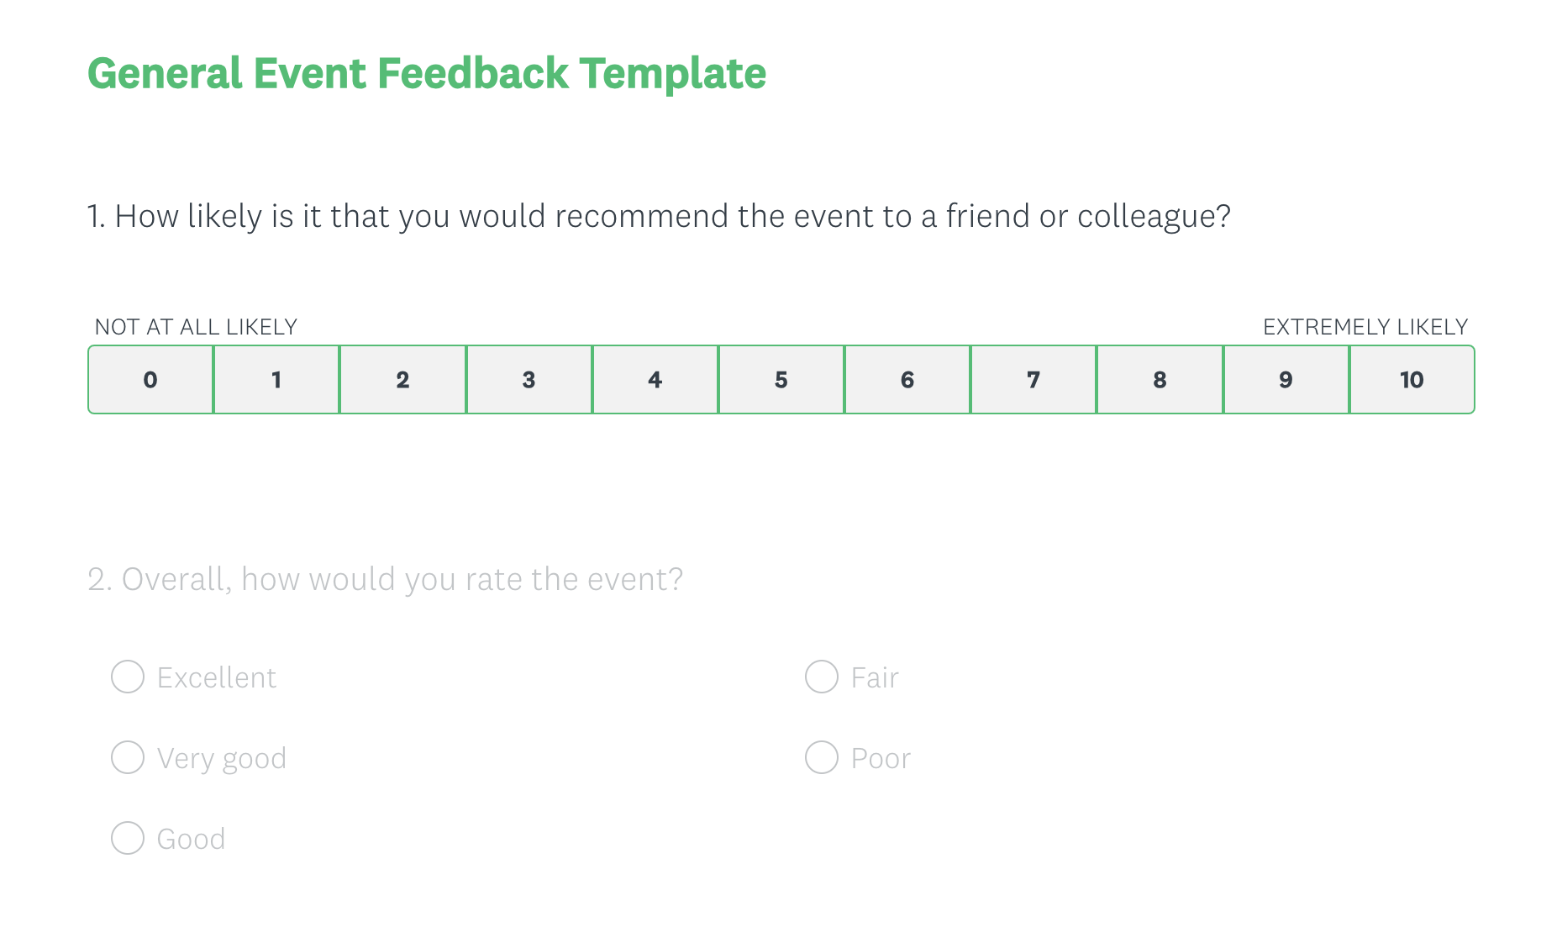Select rating 9 on the recommendation scale

coord(1285,380)
